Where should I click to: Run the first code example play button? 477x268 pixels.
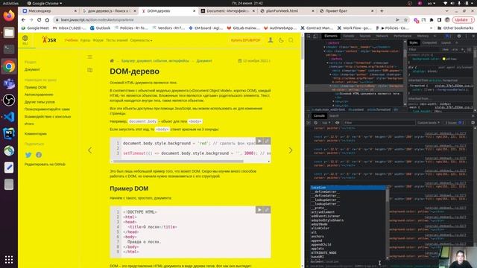259,141
